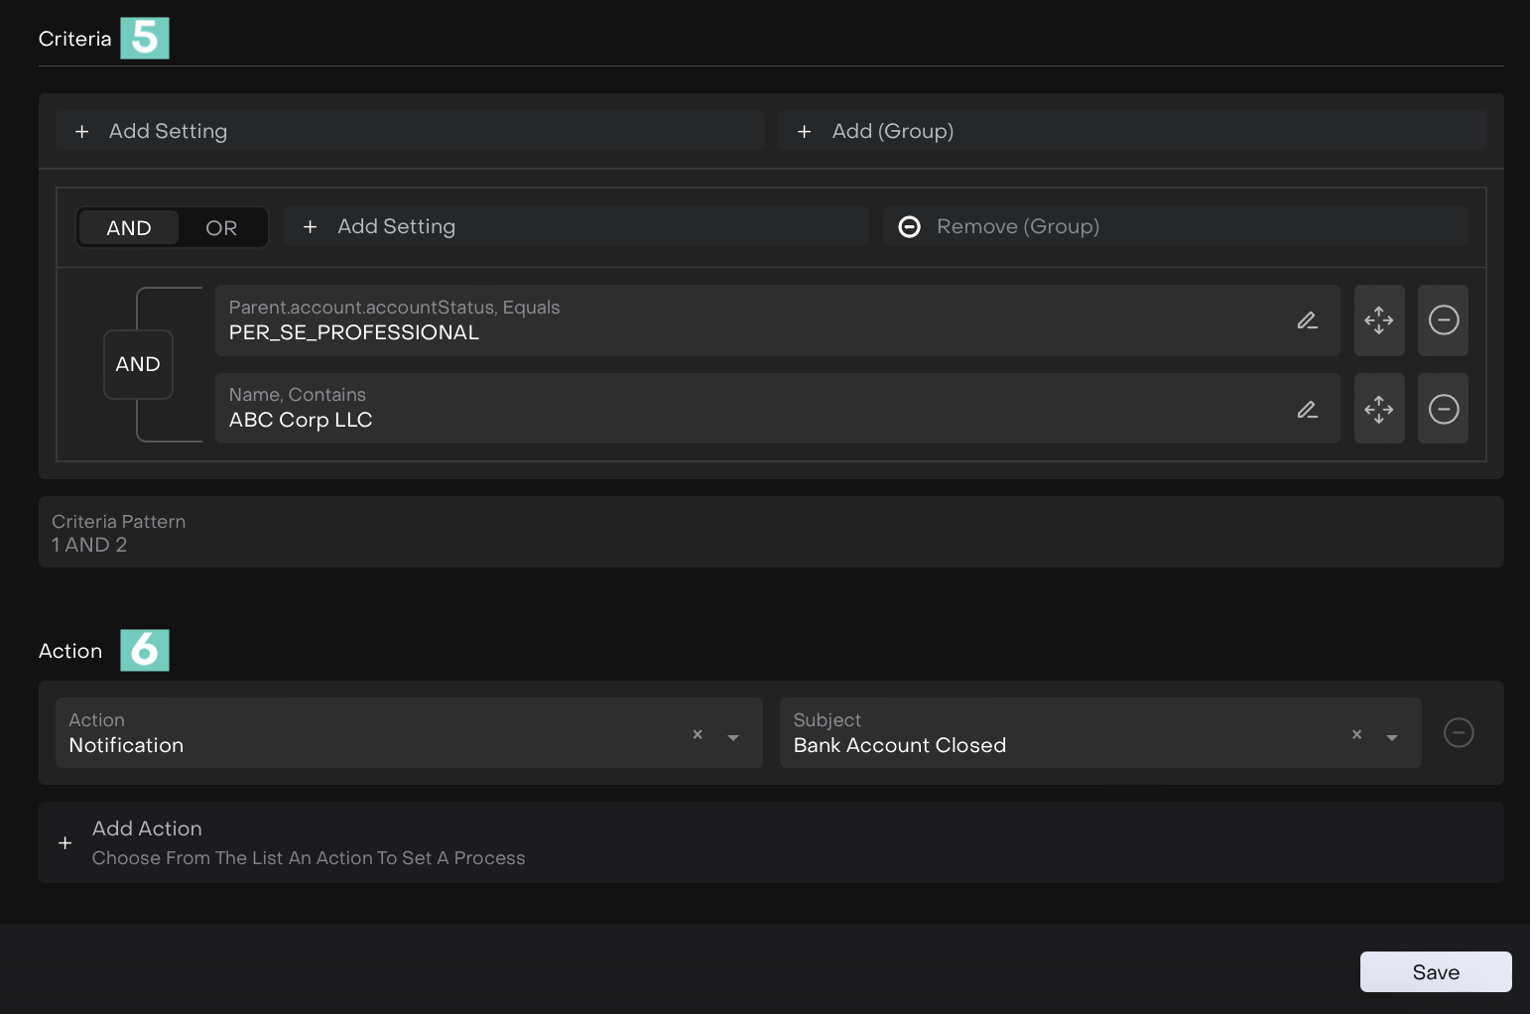The height and width of the screenshot is (1014, 1530).
Task: Clear the Notification action selection
Action: 698,734
